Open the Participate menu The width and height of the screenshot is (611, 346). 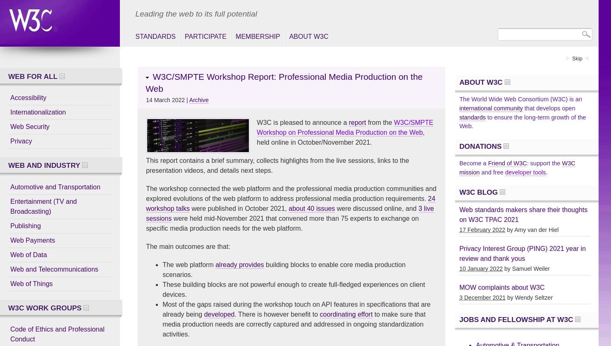[205, 37]
